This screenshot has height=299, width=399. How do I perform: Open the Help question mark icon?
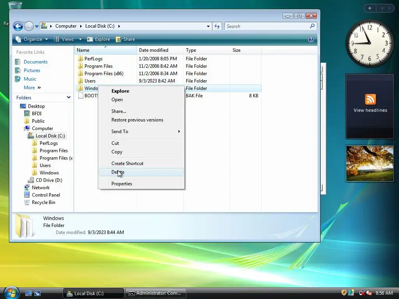311,39
